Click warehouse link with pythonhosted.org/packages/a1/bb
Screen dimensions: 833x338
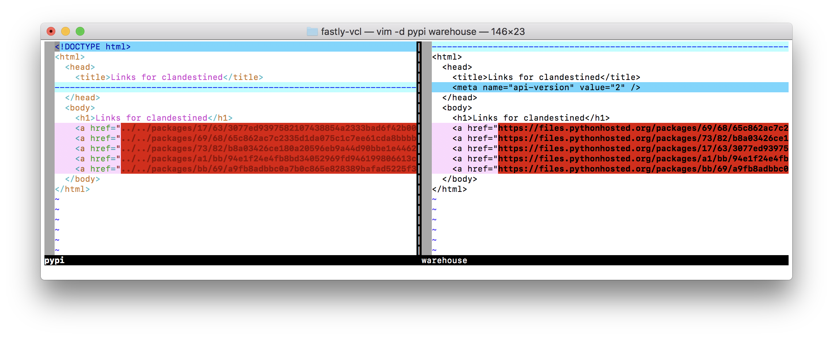click(x=610, y=158)
